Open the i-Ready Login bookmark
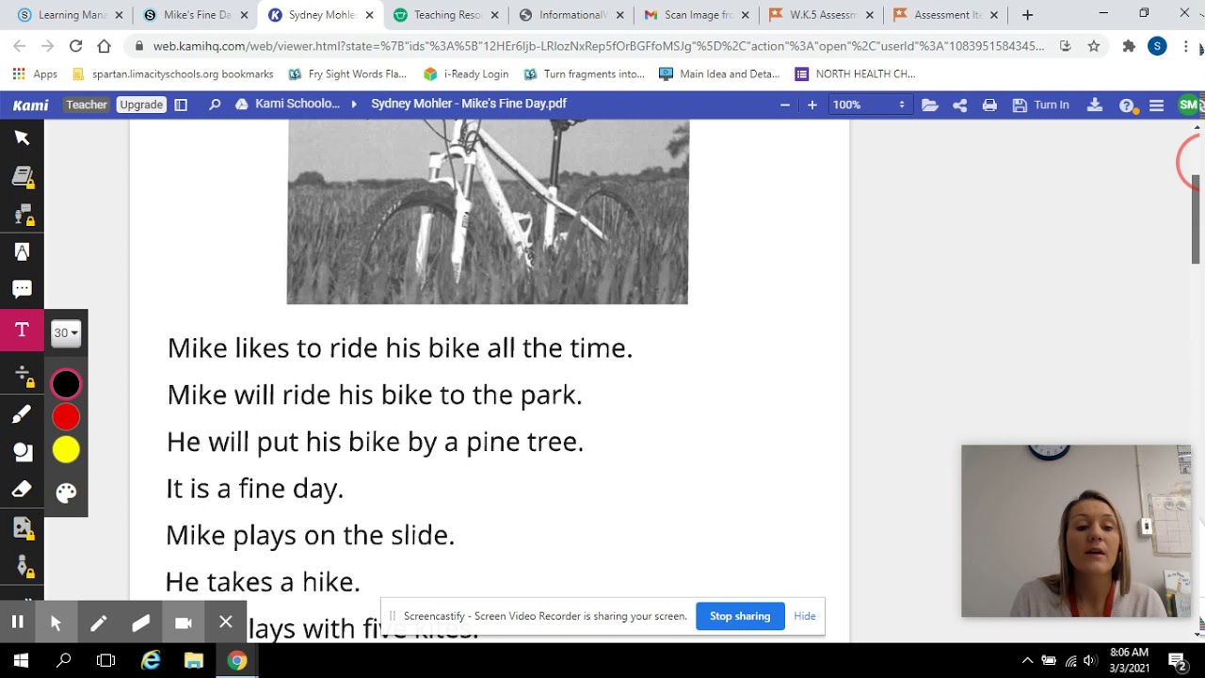This screenshot has height=678, width=1205. (x=466, y=73)
